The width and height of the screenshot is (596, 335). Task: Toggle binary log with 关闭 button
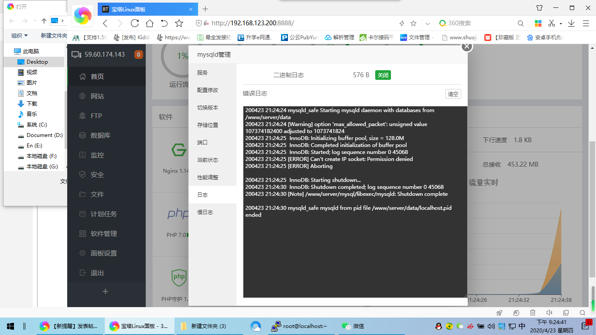coord(383,75)
